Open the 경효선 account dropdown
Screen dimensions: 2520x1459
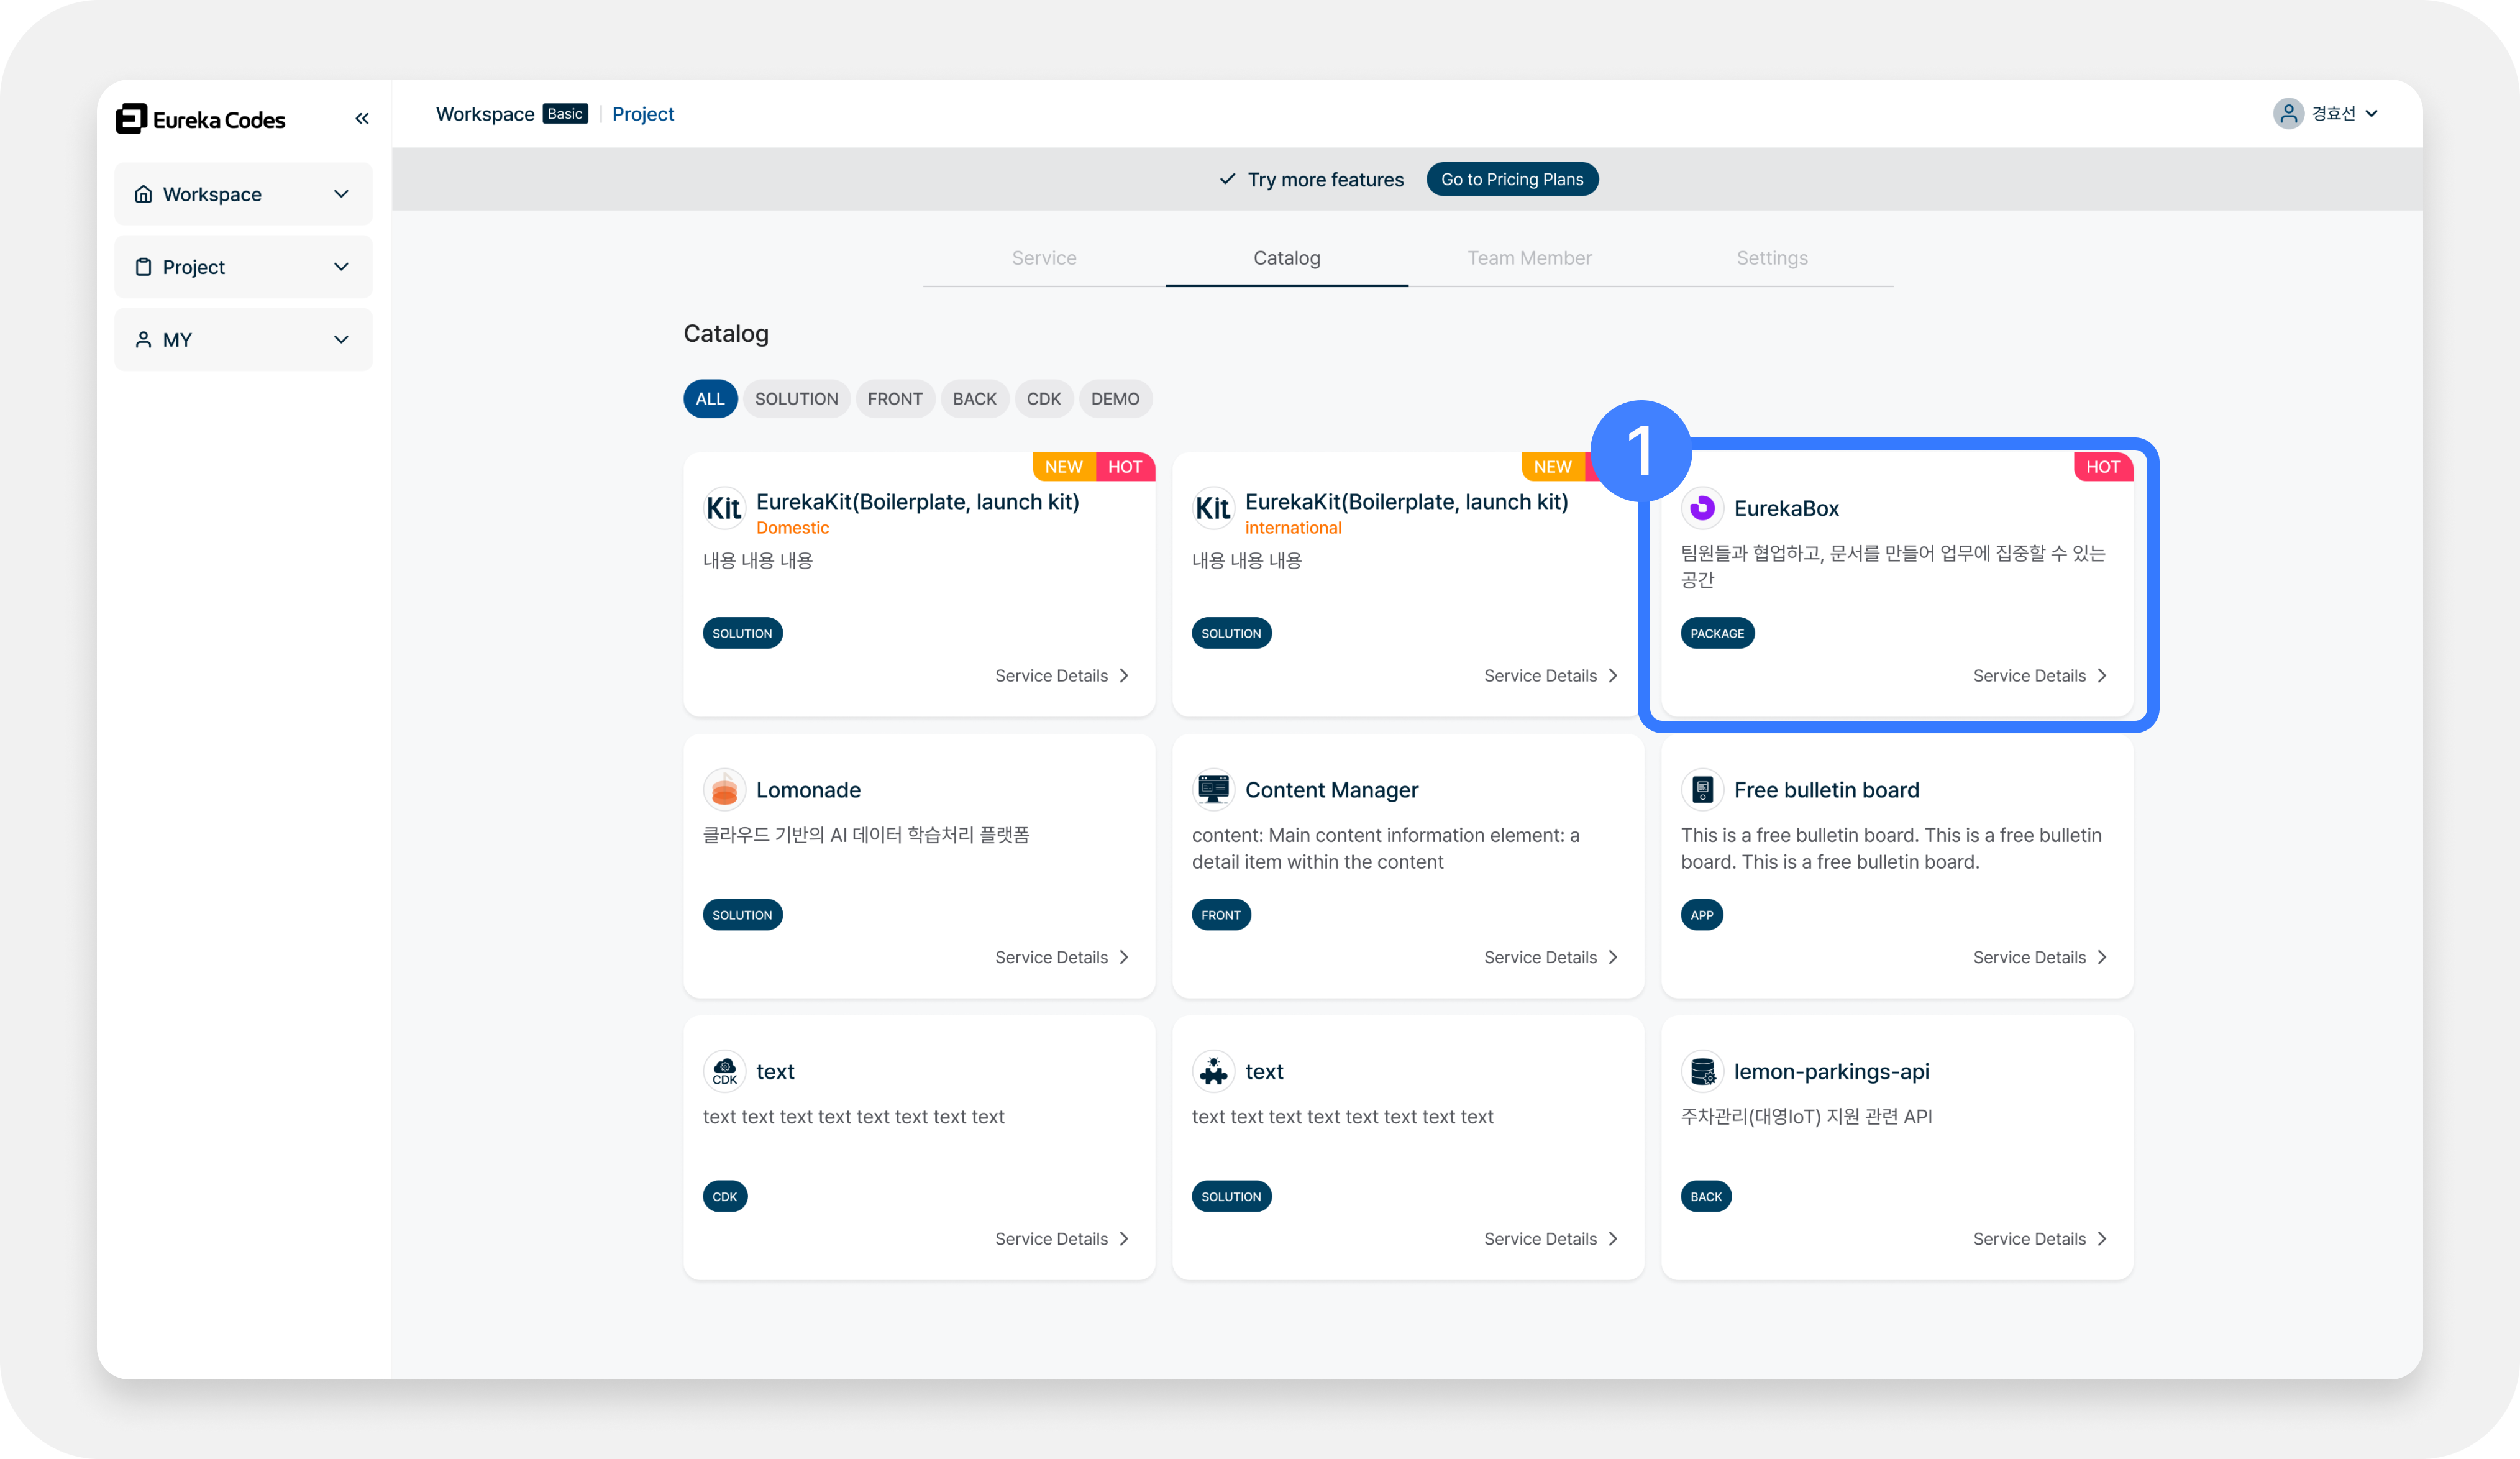point(2326,114)
